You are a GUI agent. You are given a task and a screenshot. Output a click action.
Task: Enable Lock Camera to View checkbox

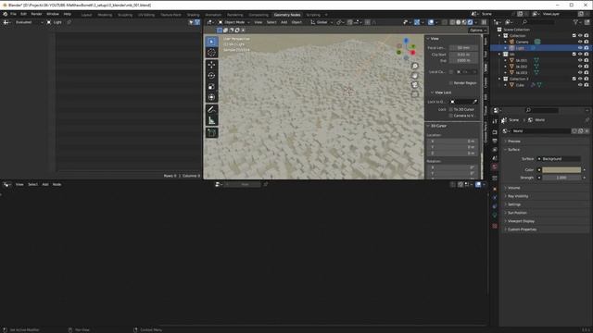451,116
